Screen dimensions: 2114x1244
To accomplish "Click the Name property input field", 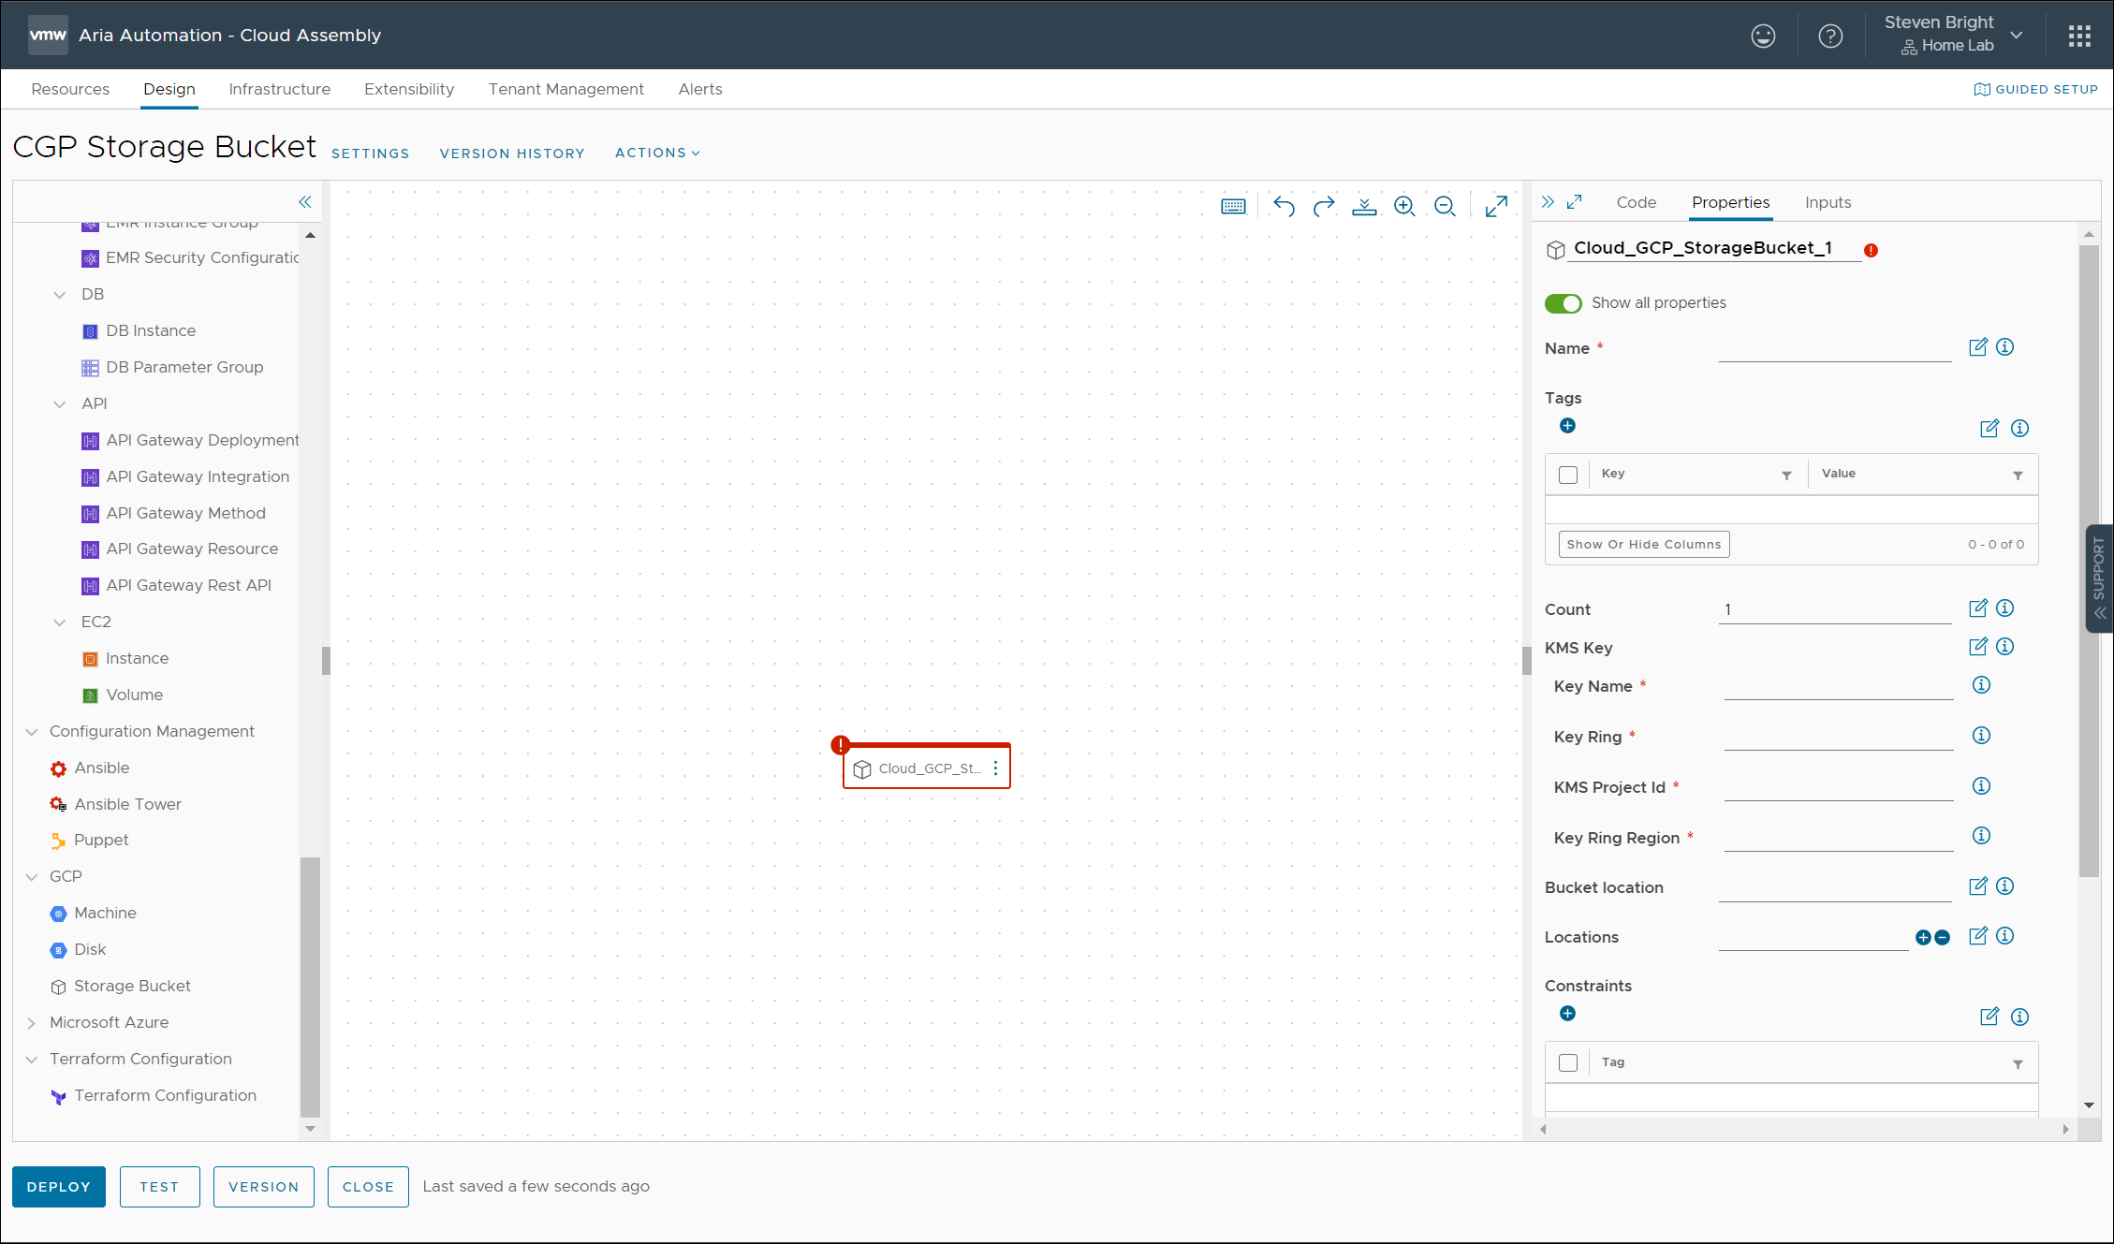I will tap(1834, 349).
